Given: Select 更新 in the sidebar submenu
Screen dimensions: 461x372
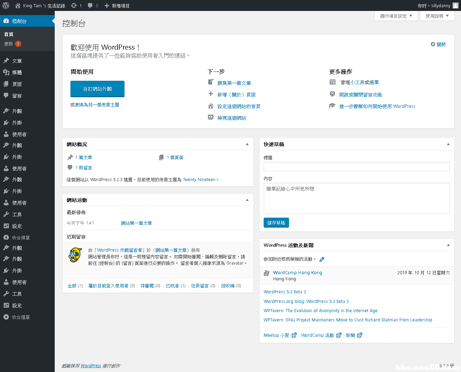Looking at the screenshot, I should 9,44.
